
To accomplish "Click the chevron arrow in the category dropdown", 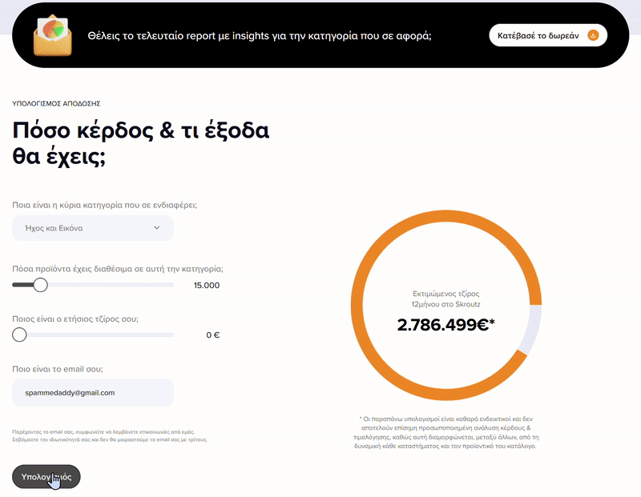I will (156, 228).
